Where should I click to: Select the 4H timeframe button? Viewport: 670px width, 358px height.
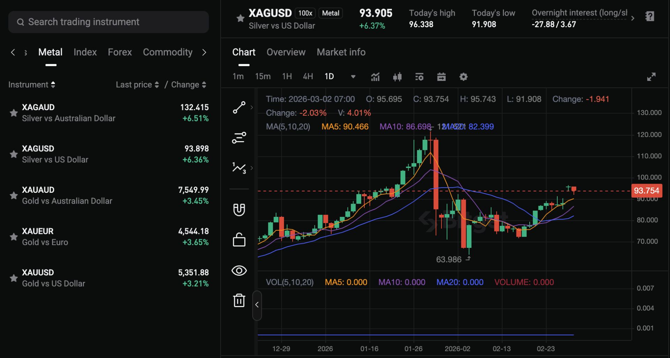coord(308,76)
